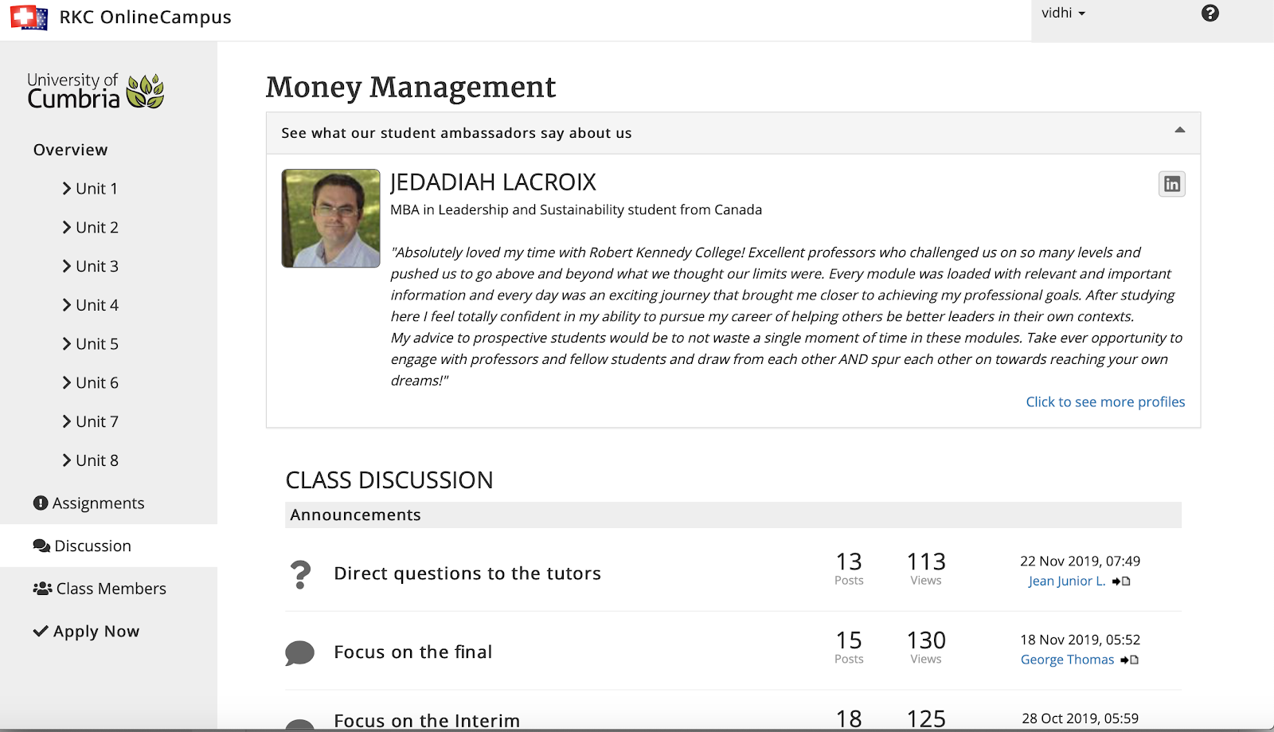
Task: Collapse the student ambassadors panel
Action: click(1179, 131)
